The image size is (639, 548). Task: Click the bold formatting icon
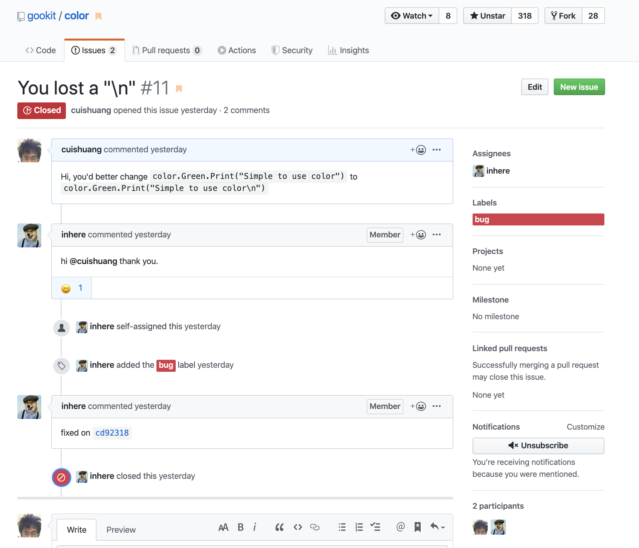coord(241,527)
